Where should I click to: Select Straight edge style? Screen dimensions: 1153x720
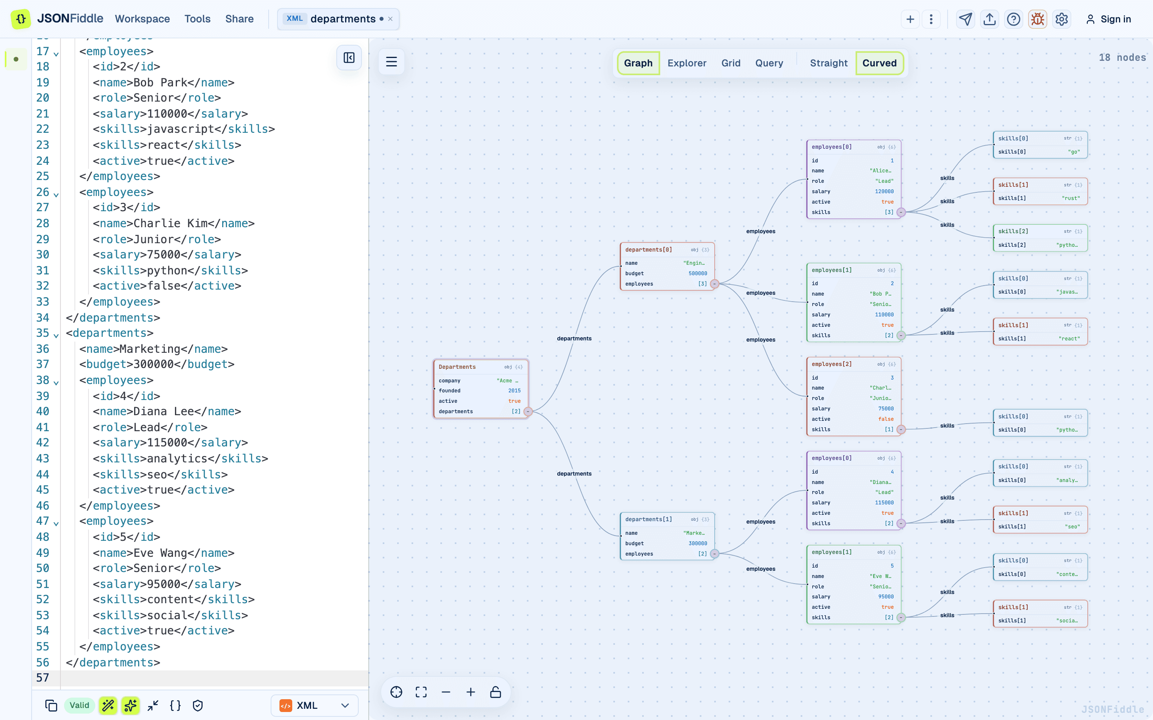point(829,63)
